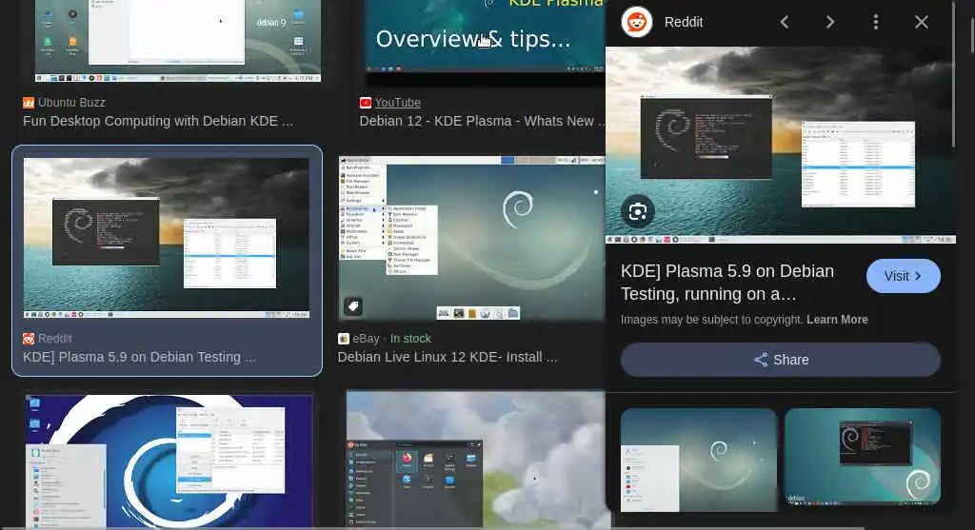Open the eBay source label
This screenshot has width=975, height=530.
click(366, 339)
